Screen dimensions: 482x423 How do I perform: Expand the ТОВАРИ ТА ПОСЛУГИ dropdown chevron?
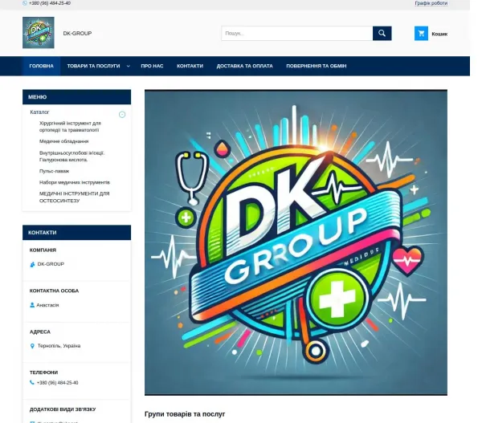129,66
